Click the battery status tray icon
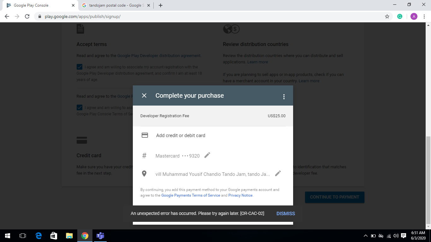431x242 pixels. 373,236
